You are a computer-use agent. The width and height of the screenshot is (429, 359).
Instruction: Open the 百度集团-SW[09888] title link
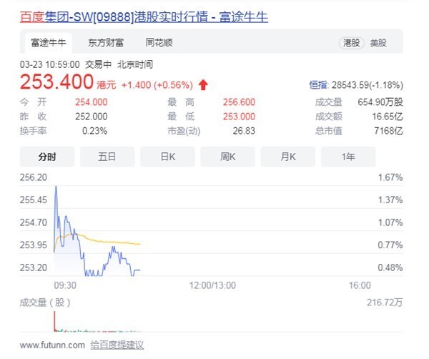coord(144,17)
